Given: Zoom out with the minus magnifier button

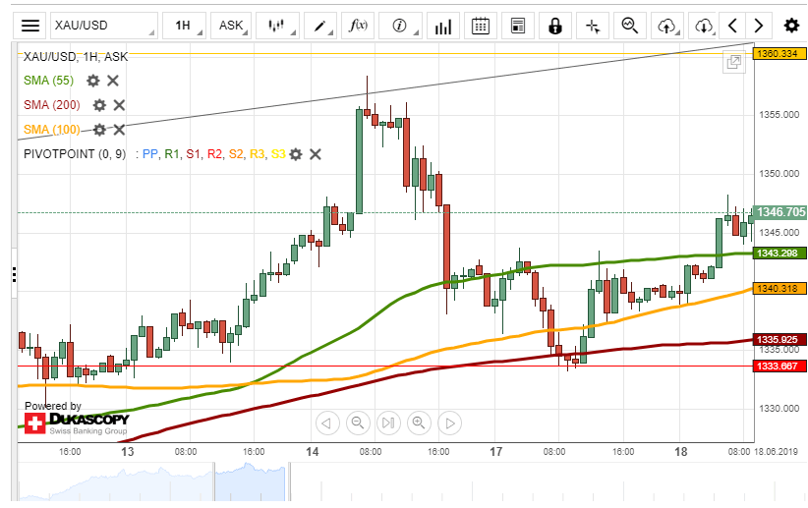Looking at the screenshot, I should (x=358, y=423).
